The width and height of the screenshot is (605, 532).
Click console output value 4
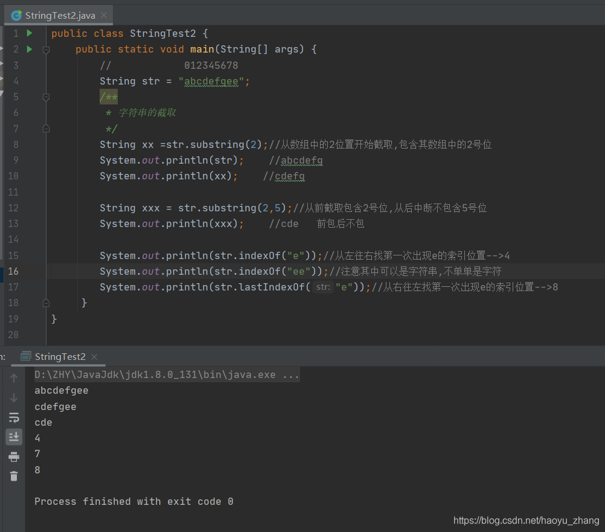[x=37, y=438]
